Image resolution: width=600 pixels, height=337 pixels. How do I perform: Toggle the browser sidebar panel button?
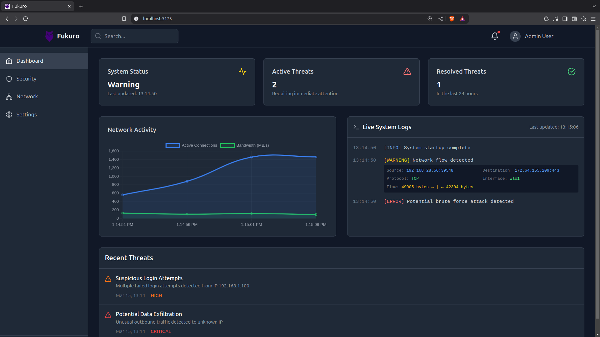(565, 19)
